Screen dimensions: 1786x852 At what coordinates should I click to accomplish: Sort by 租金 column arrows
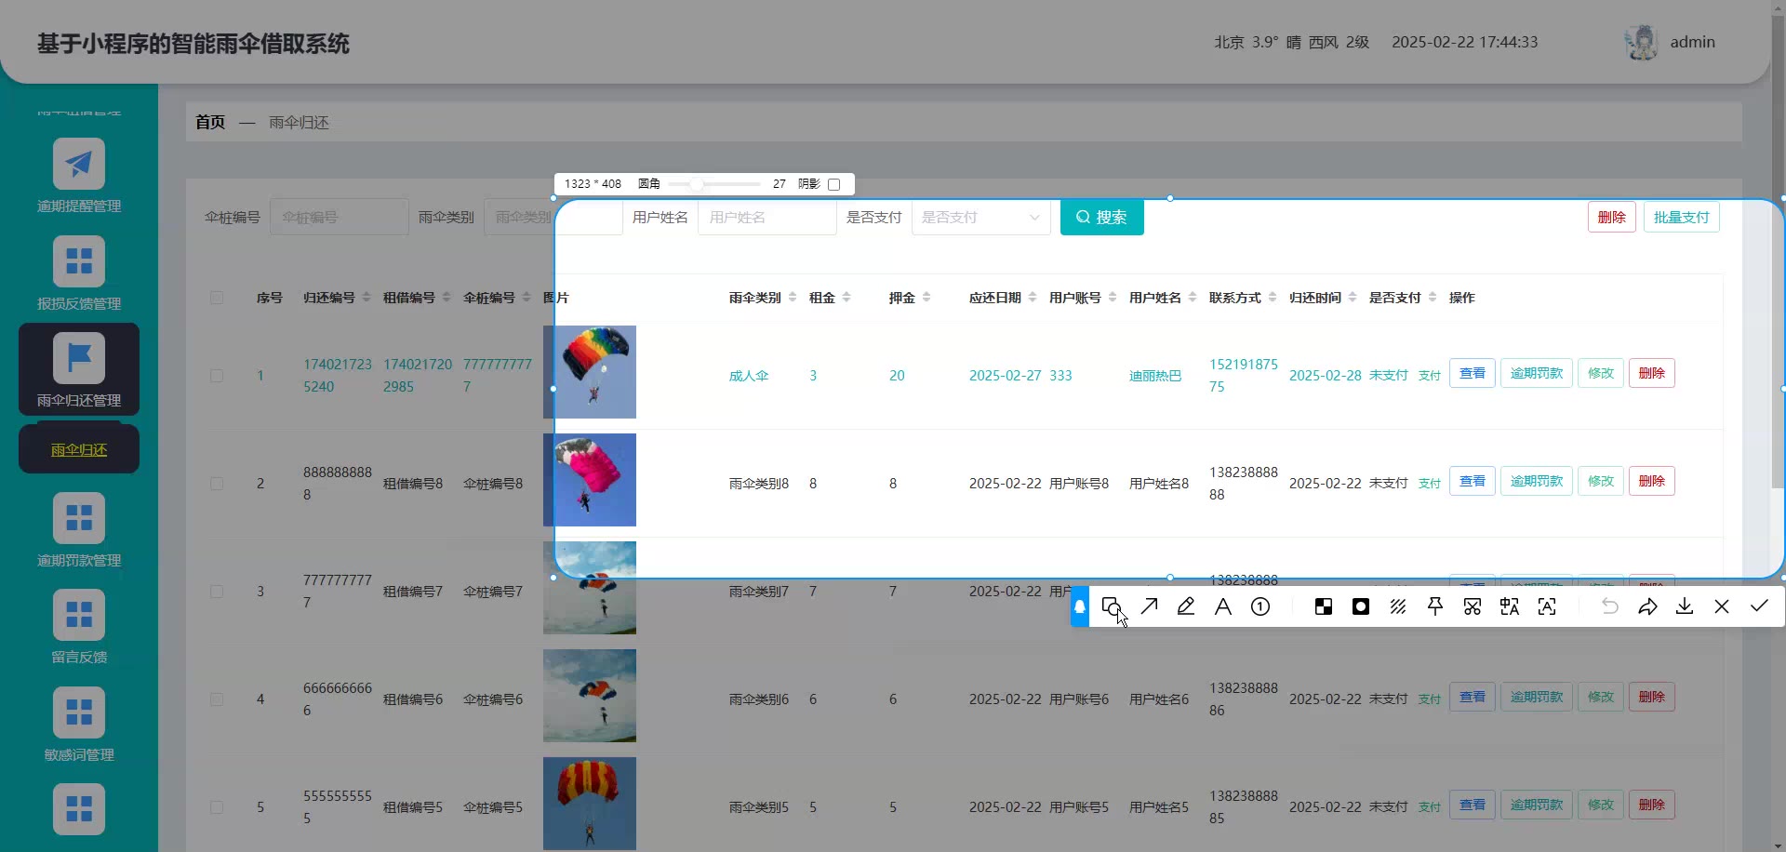tap(846, 298)
